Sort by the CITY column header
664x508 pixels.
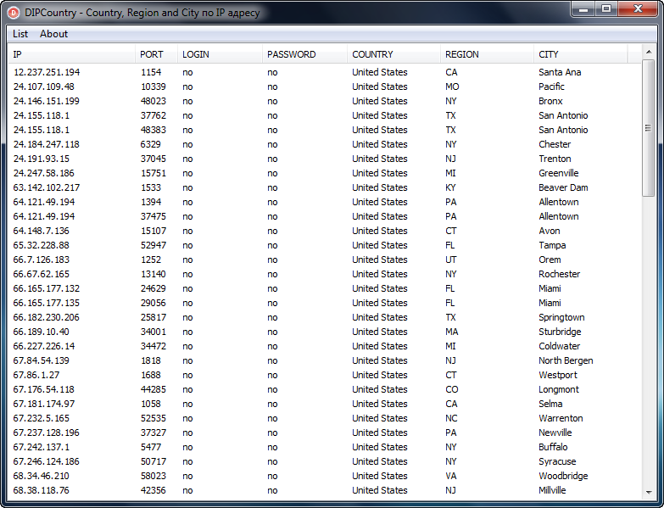click(580, 54)
